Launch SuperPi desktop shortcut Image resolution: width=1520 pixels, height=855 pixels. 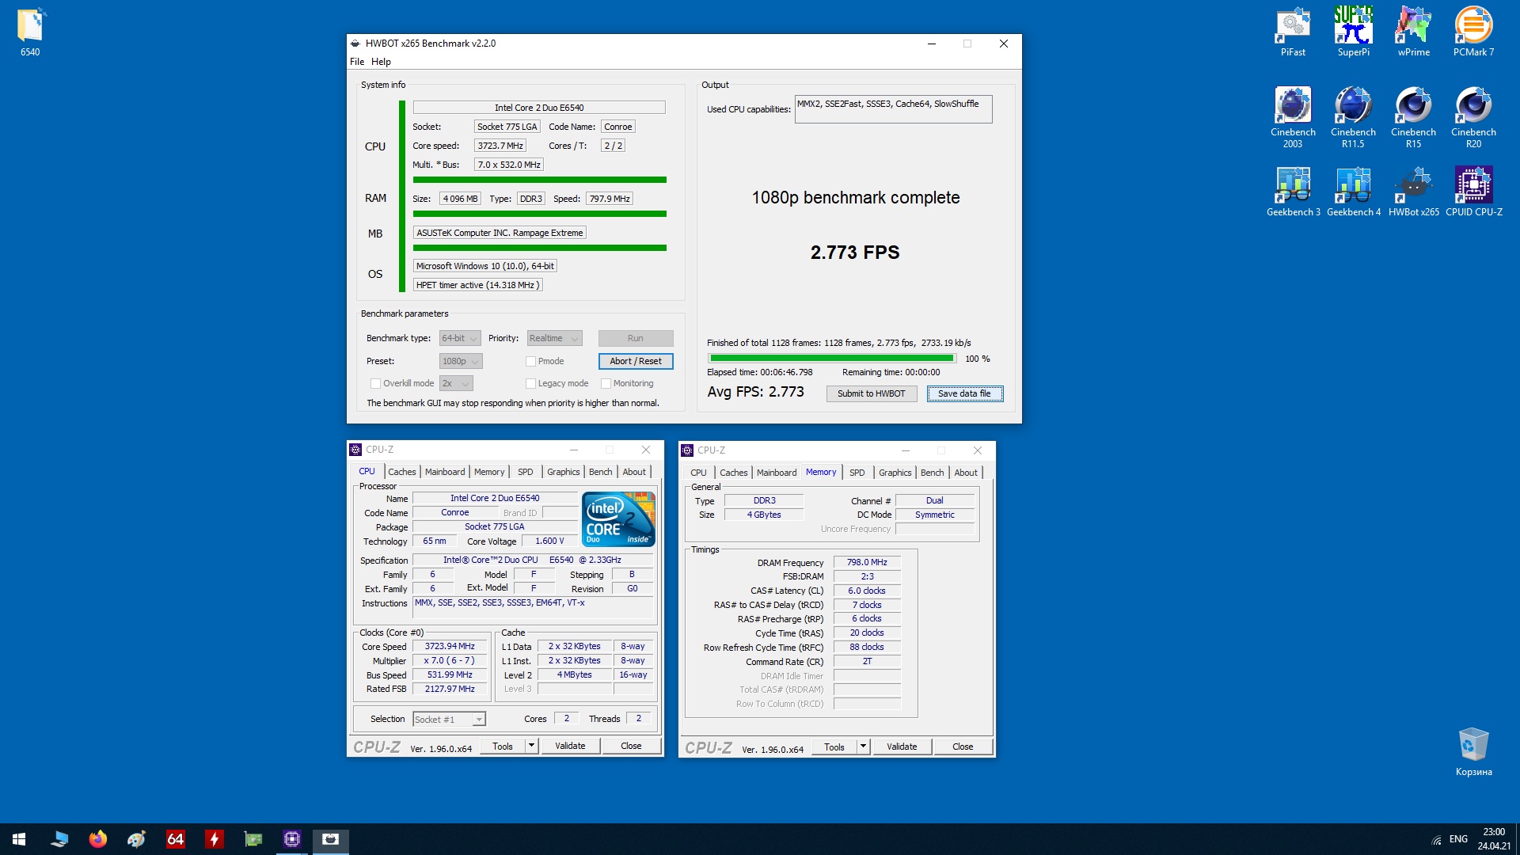1353,32
